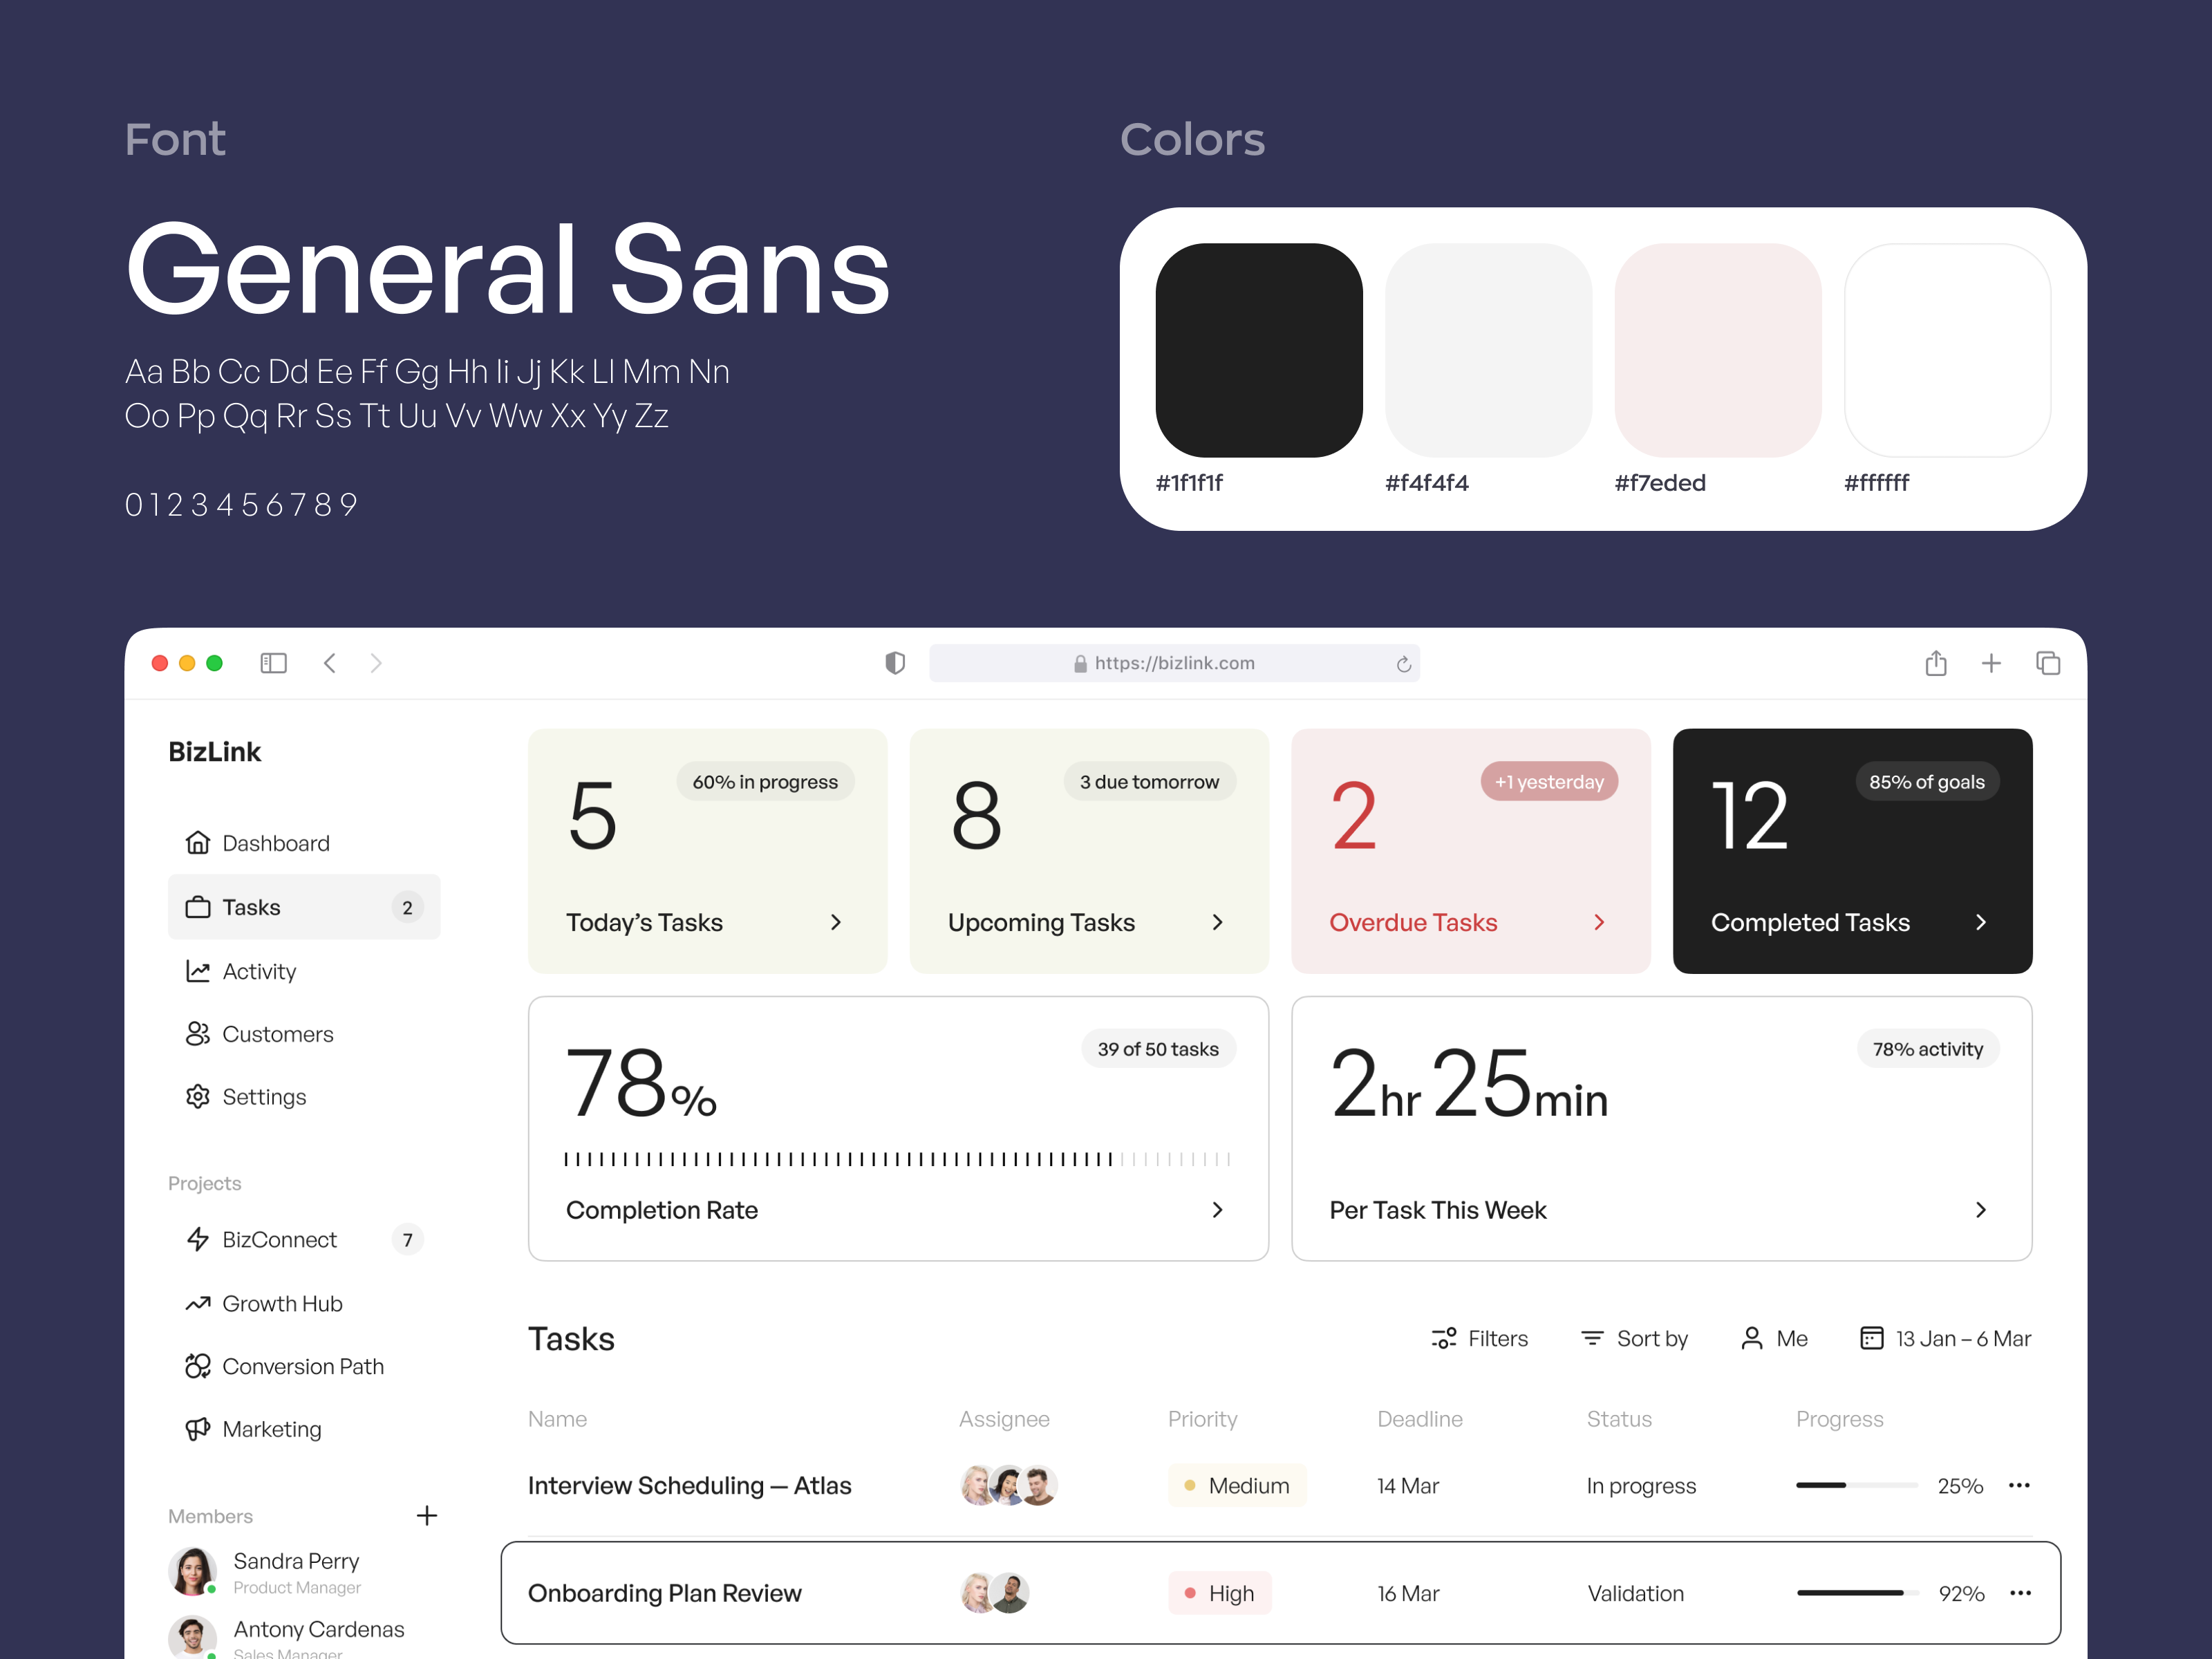Viewport: 2212px width, 1659px height.
Task: Toggle the Me assignee filter
Action: click(x=1774, y=1338)
